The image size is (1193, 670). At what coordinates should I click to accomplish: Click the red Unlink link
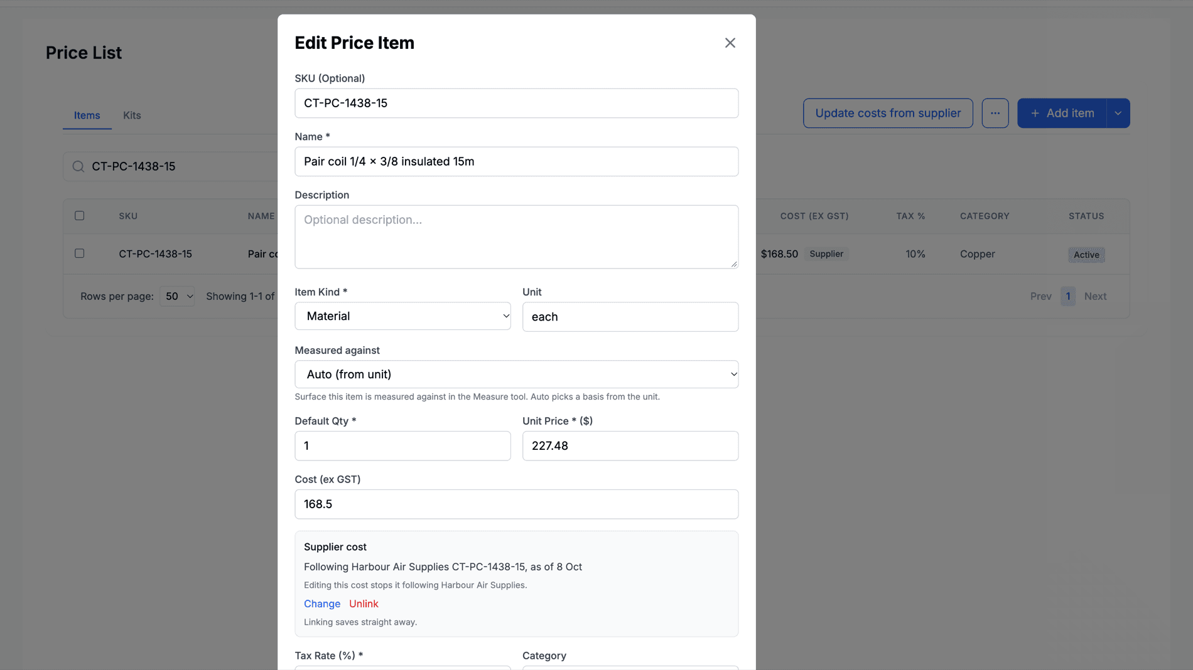coord(364,604)
